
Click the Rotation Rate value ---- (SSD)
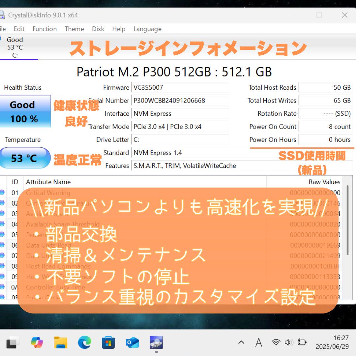(x=326, y=113)
